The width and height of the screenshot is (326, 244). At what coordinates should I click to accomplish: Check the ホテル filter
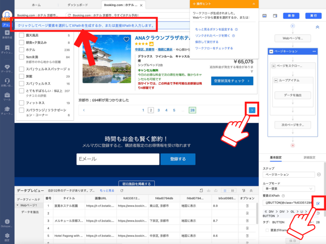(22, 50)
